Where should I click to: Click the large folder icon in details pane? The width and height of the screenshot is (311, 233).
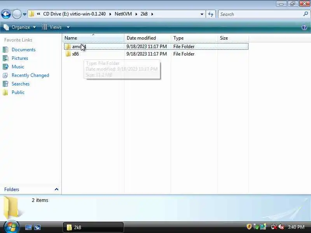(12, 207)
